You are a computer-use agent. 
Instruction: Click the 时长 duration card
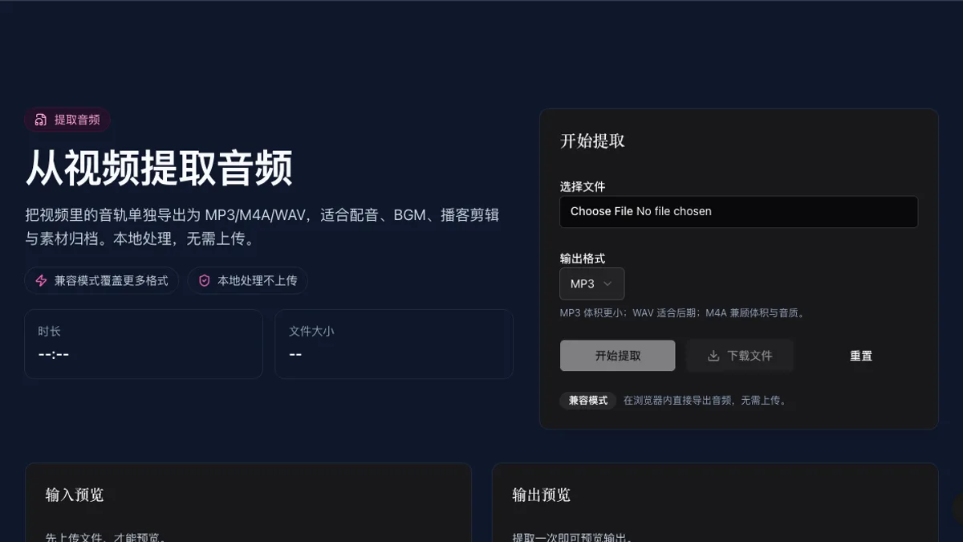(144, 344)
